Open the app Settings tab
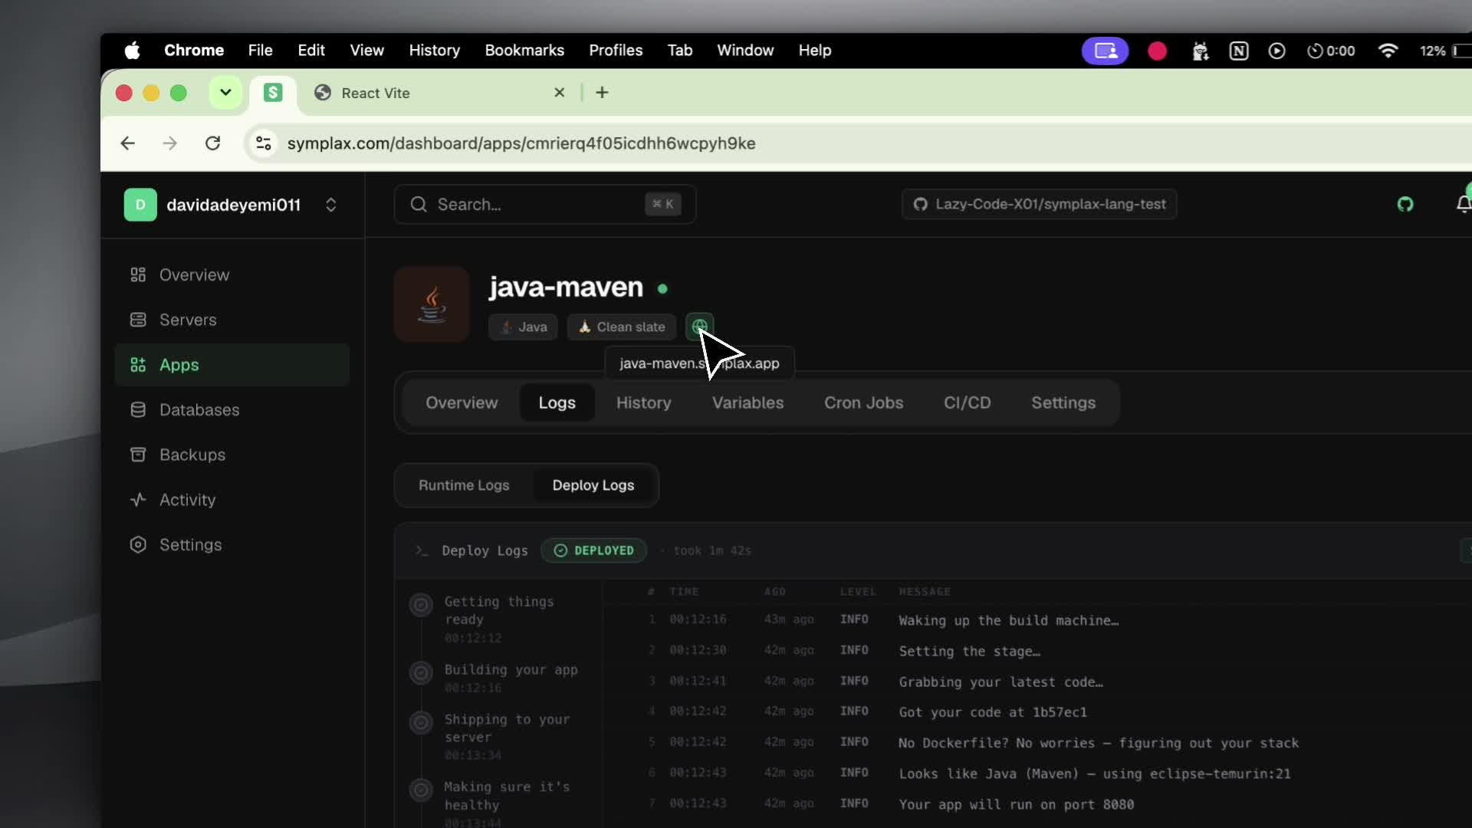 coord(1063,403)
